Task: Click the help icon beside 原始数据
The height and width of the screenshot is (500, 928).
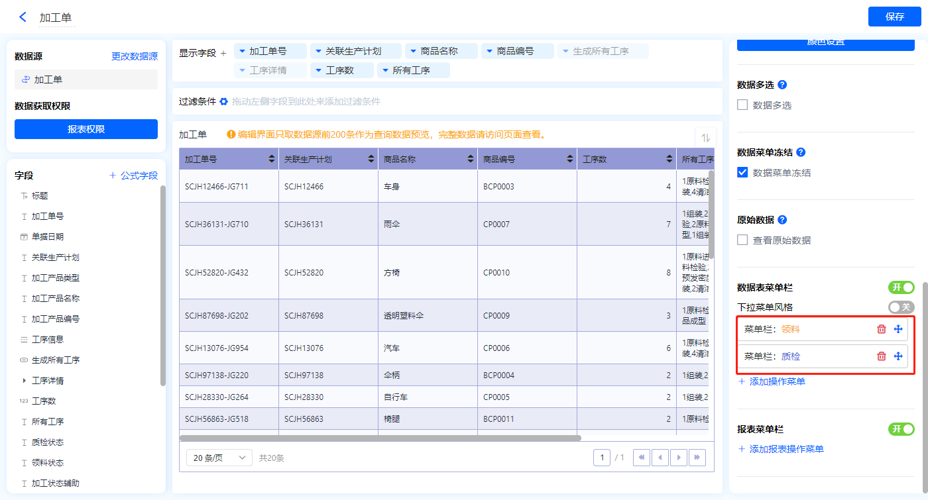Action: pyautogui.click(x=782, y=220)
